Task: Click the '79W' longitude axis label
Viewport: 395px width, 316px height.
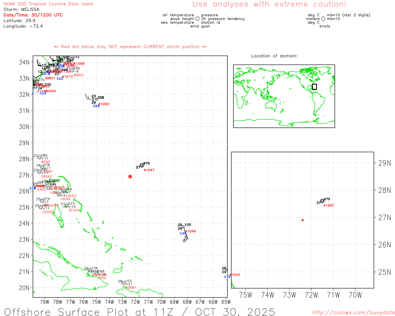Action: point(45,302)
